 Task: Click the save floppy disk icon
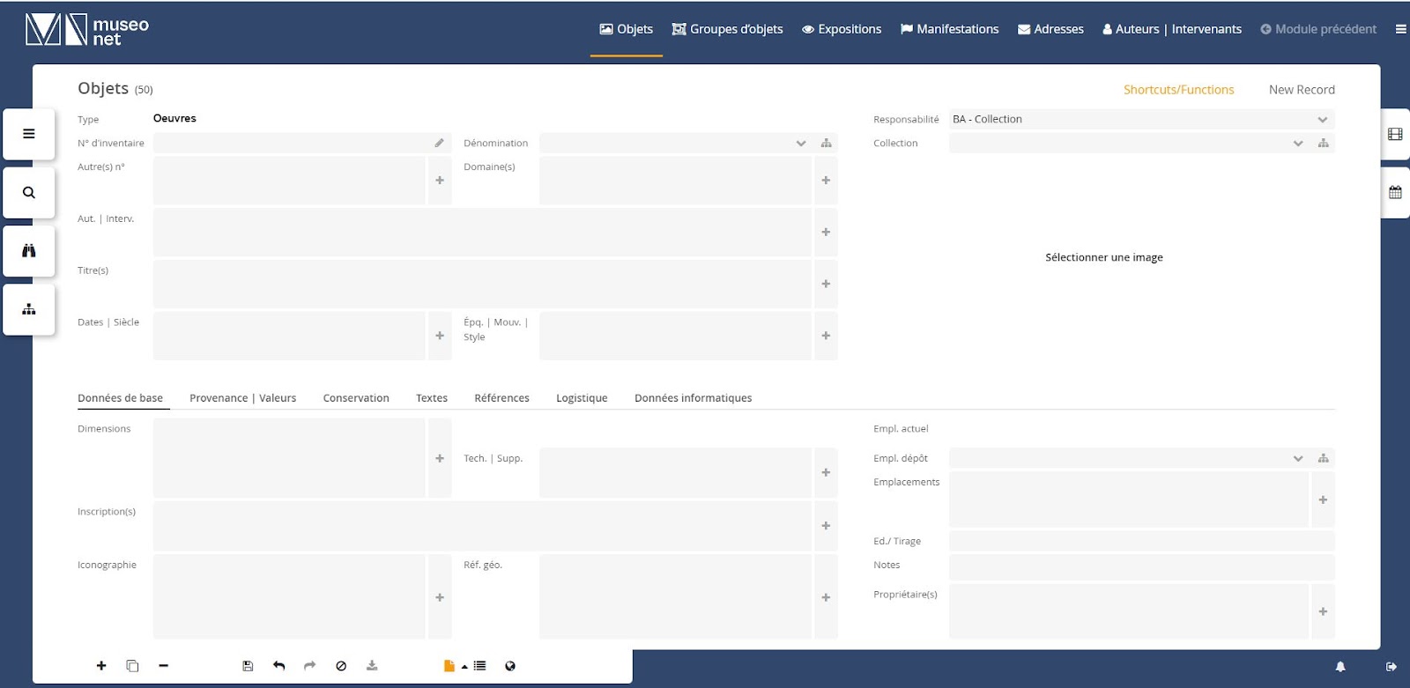click(x=248, y=666)
